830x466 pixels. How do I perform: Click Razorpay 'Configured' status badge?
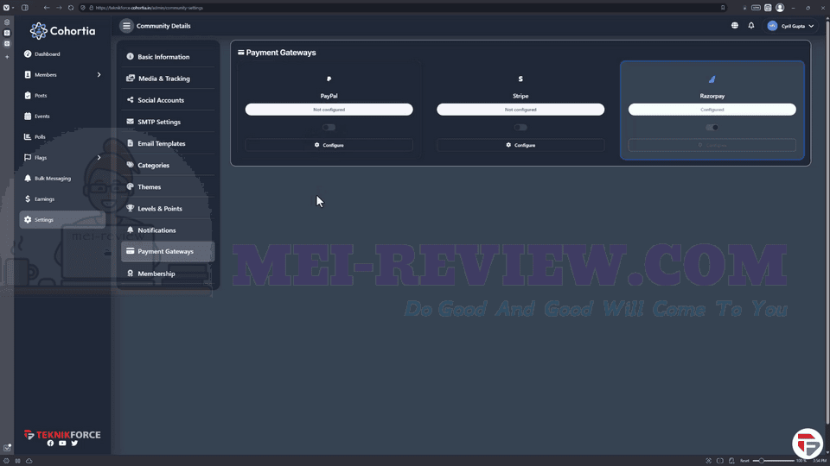[712, 110]
